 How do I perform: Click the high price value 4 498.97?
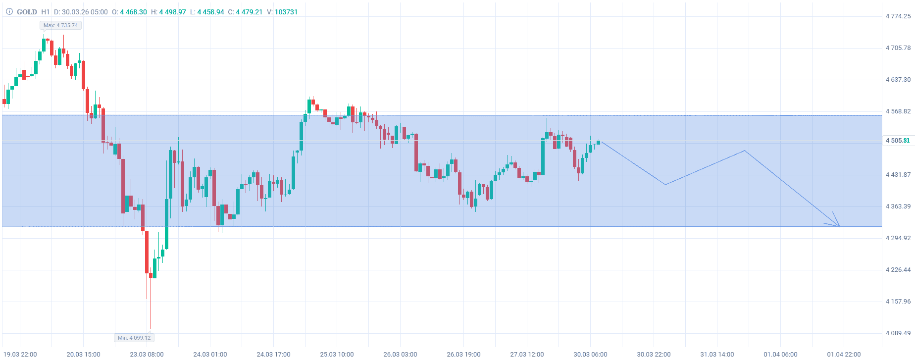point(172,12)
